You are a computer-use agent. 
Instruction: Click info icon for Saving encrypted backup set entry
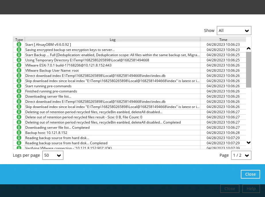pyautogui.click(x=19, y=50)
